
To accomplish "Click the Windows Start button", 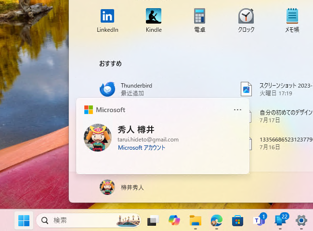I will coord(24,220).
